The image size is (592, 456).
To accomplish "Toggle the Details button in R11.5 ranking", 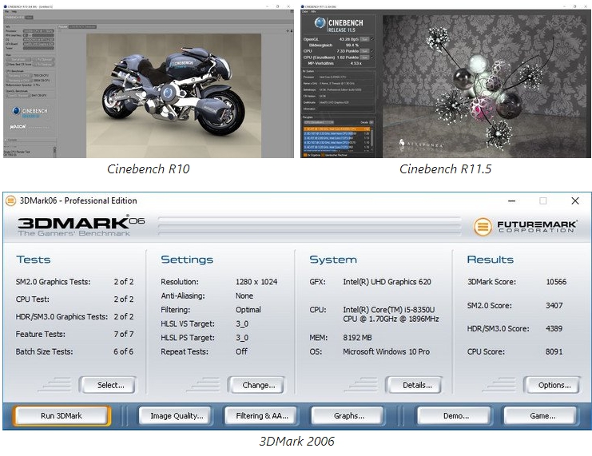I will click(371, 122).
